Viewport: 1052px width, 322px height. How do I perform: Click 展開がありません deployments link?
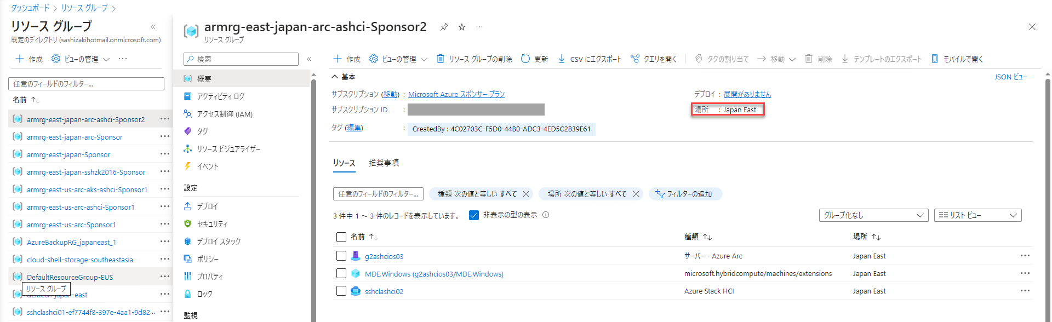tap(747, 94)
